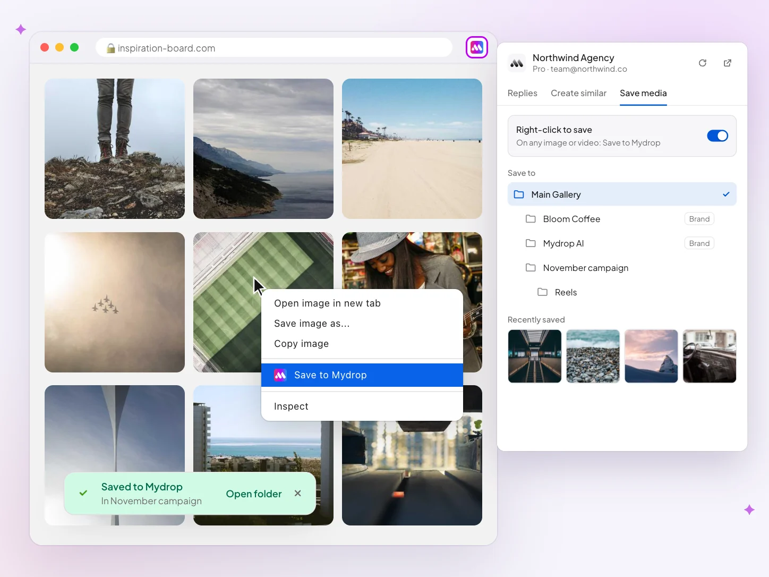Open the recently saved pebble beach thumbnail
769x577 pixels.
593,356
